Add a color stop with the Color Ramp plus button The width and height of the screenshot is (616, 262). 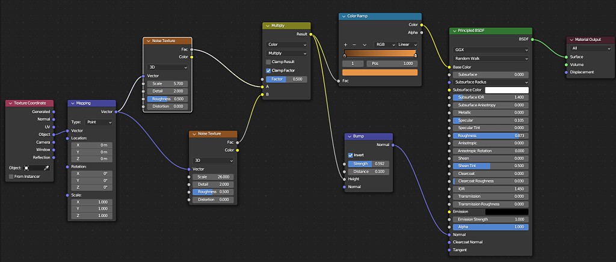[346, 44]
